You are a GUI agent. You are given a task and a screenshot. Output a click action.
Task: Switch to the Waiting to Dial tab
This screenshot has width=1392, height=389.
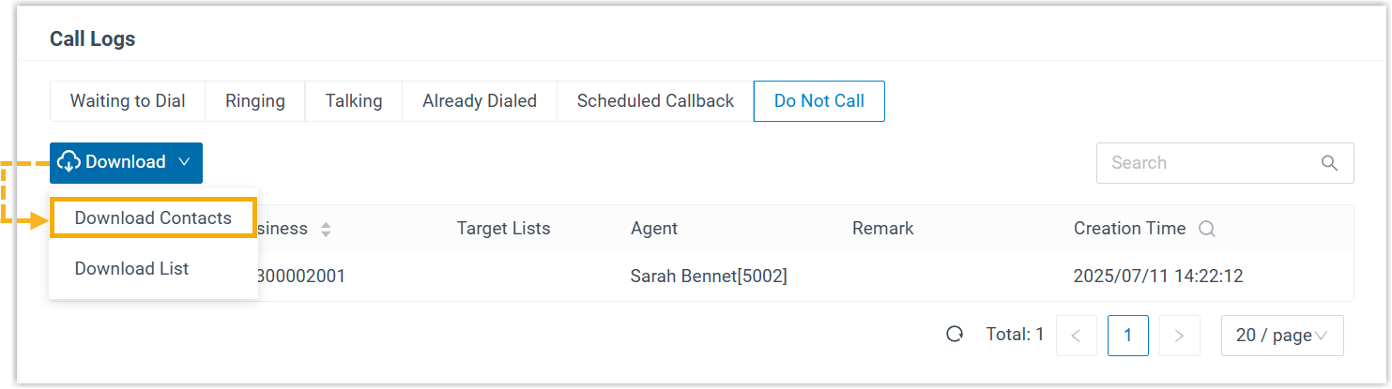point(128,101)
